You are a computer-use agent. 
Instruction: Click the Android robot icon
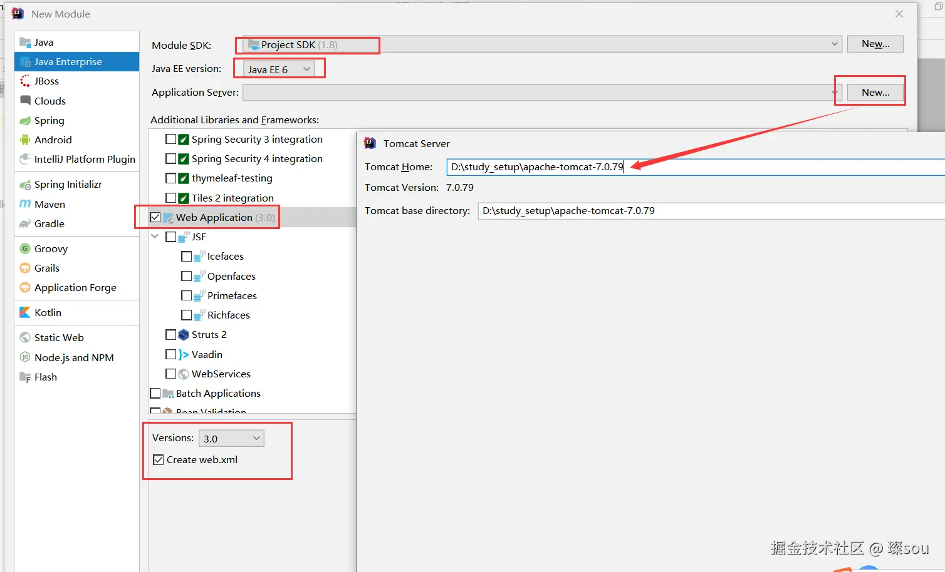(25, 140)
